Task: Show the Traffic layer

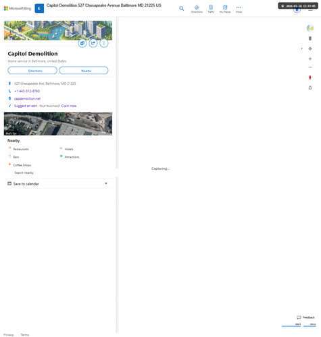Action: pyautogui.click(x=211, y=9)
